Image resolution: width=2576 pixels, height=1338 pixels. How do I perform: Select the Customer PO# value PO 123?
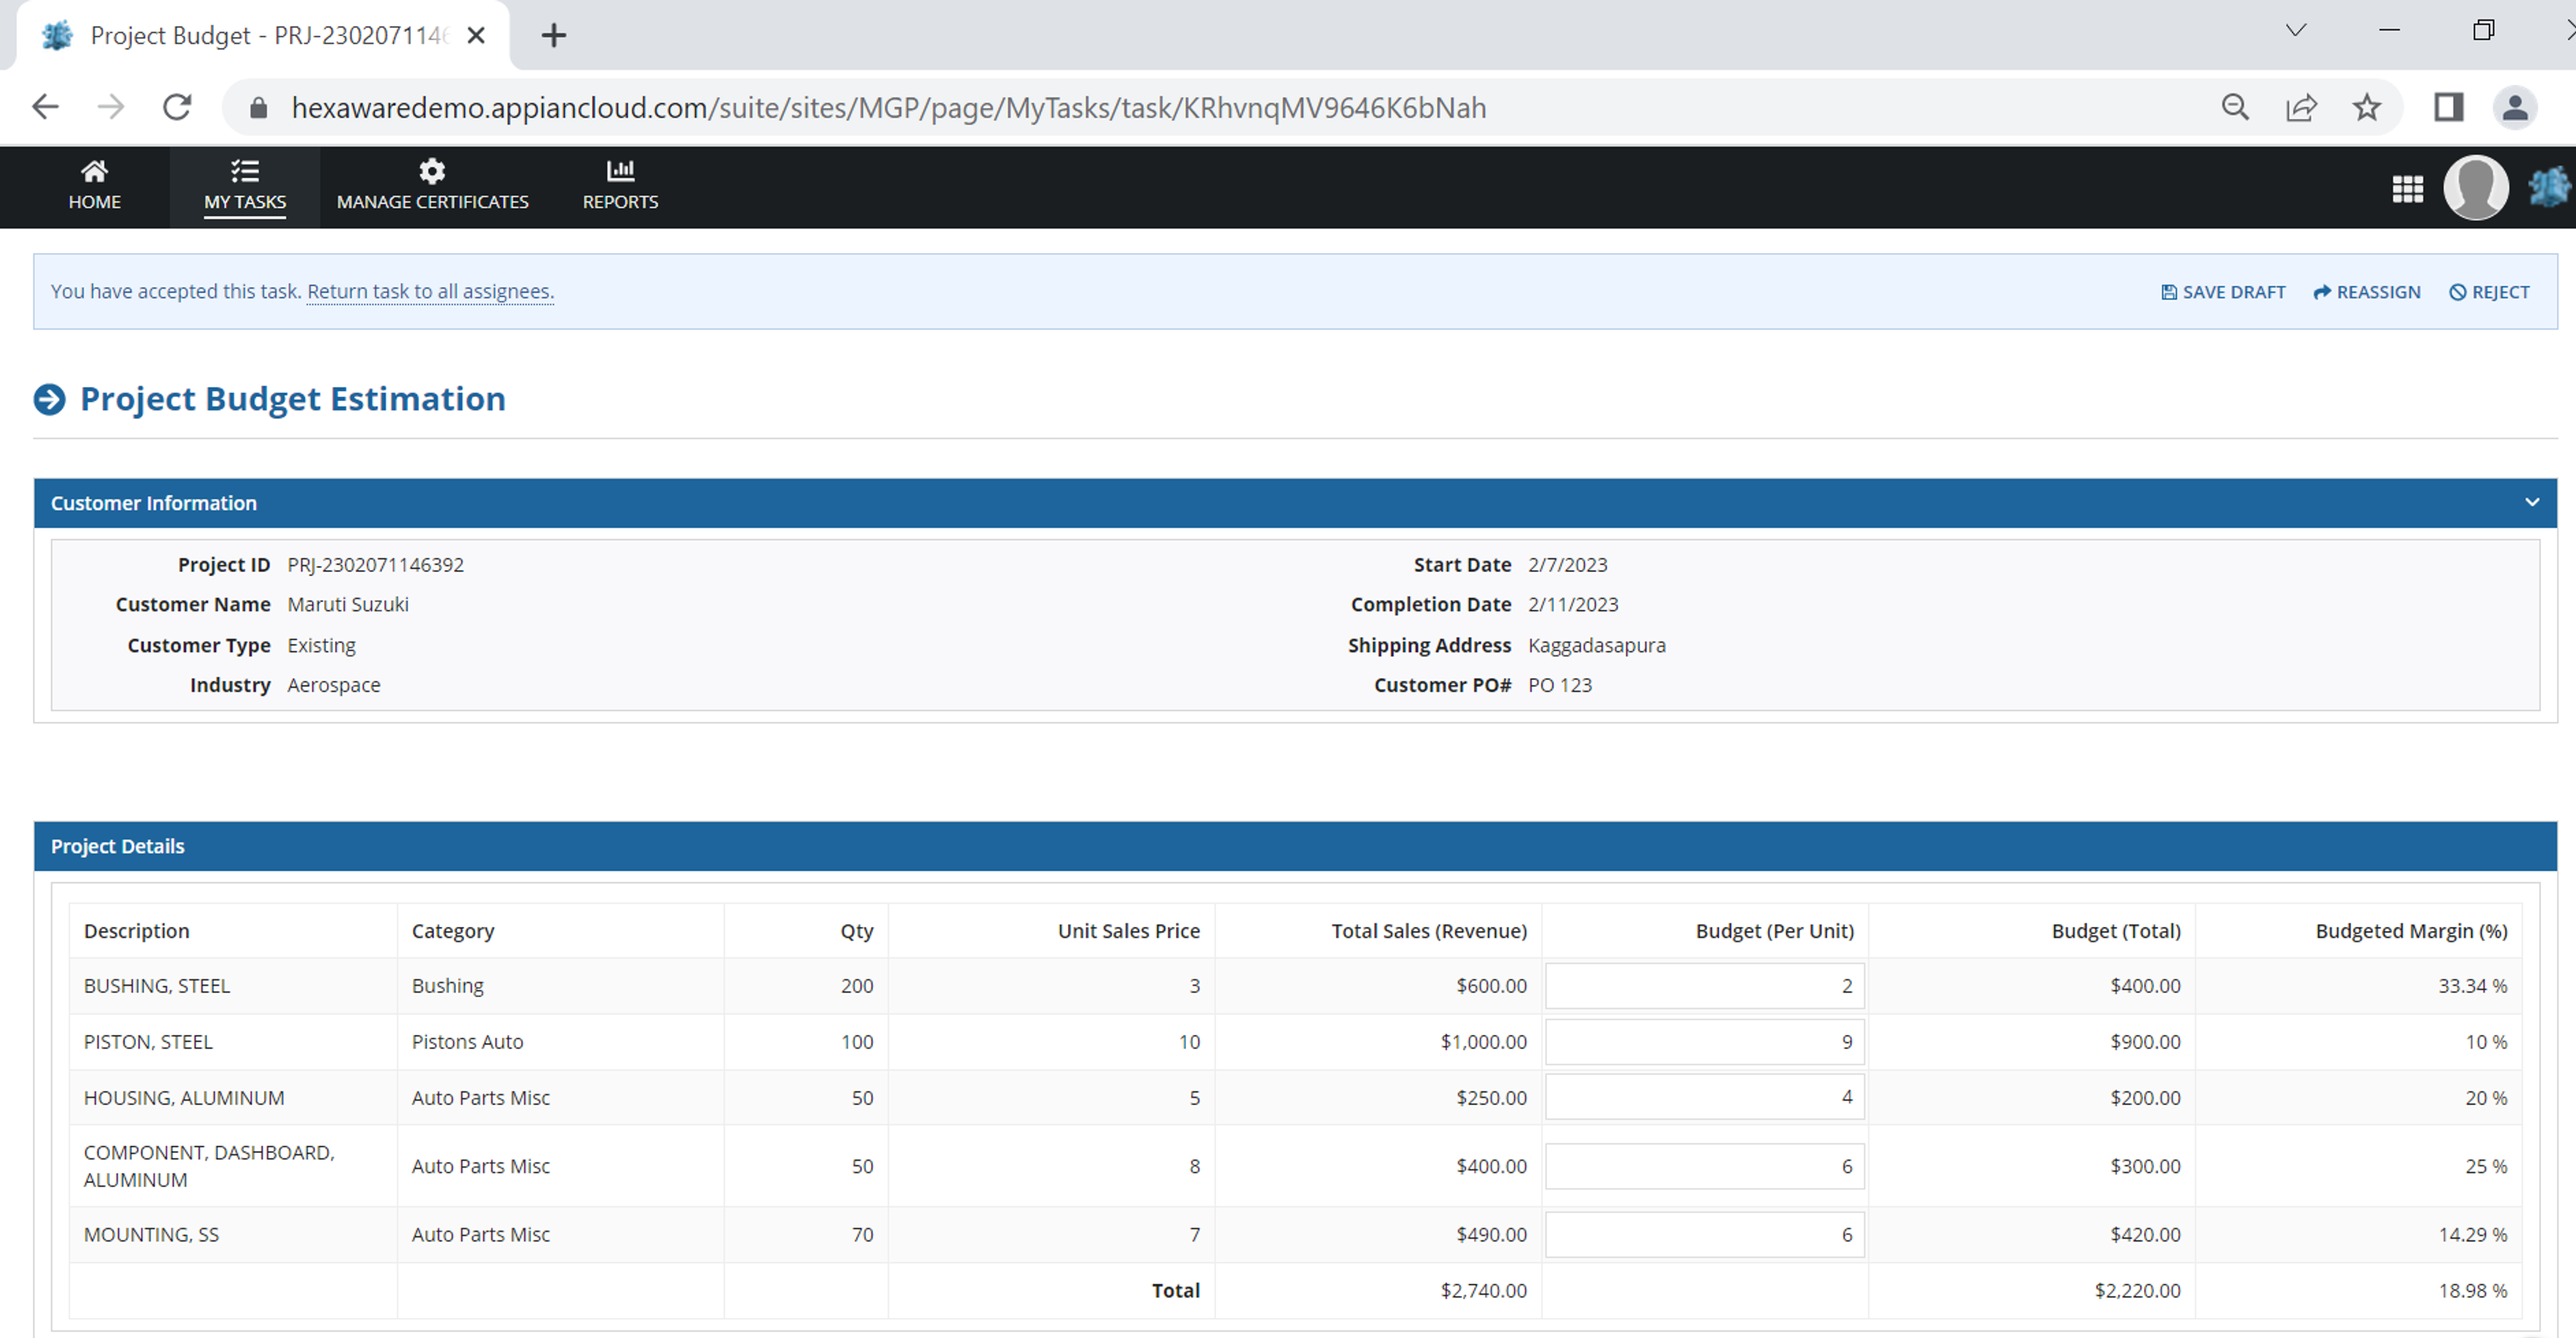[1559, 685]
